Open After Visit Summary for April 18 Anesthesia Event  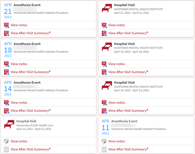(x=30, y=72)
